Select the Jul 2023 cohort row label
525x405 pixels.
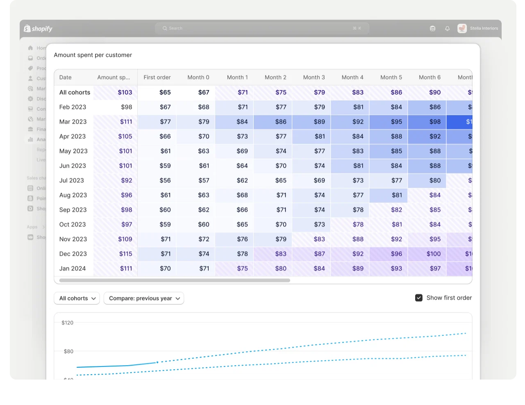tap(72, 180)
